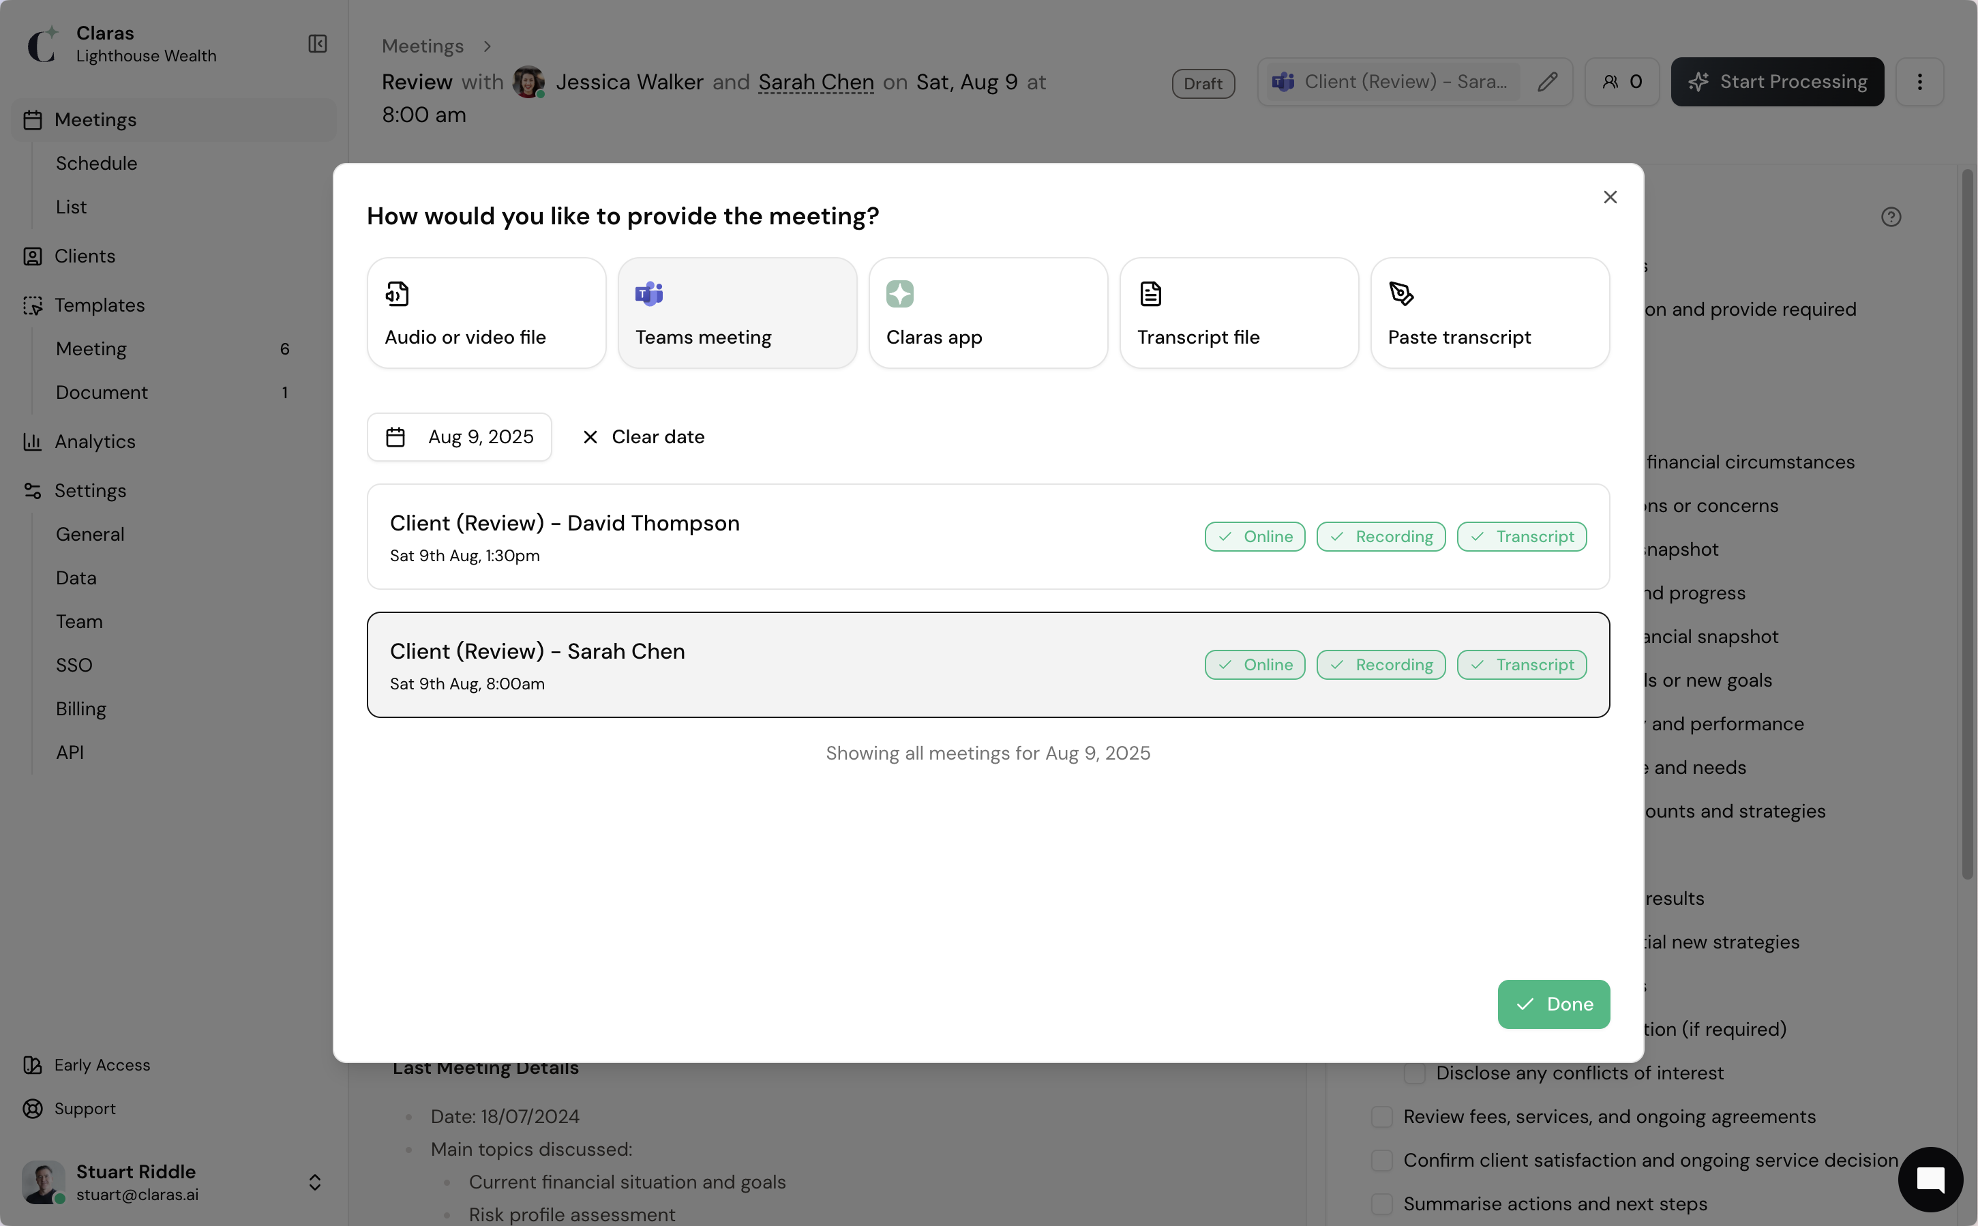The height and width of the screenshot is (1226, 1978).
Task: Open the Meetings sidebar section
Action: [175, 120]
